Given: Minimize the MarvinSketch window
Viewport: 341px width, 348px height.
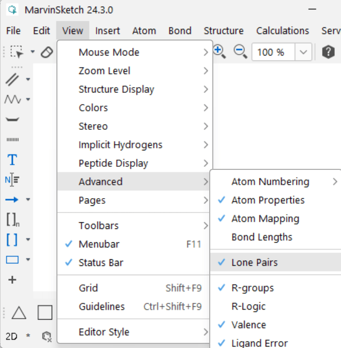Looking at the screenshot, I should point(312,9).
